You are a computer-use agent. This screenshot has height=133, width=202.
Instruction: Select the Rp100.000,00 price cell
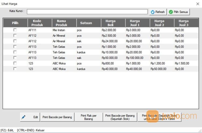tap(135, 58)
